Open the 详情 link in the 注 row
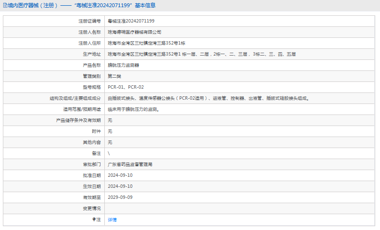The image size is (380, 230). (112, 219)
